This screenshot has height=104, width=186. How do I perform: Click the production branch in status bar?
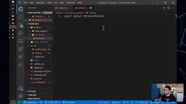30,102
